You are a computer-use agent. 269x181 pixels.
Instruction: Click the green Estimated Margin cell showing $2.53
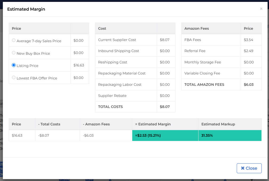(x=165, y=135)
